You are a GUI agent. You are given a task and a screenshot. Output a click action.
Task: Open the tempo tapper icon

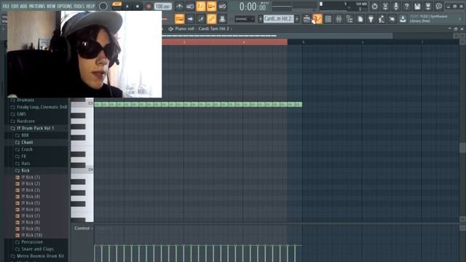[x=382, y=19]
